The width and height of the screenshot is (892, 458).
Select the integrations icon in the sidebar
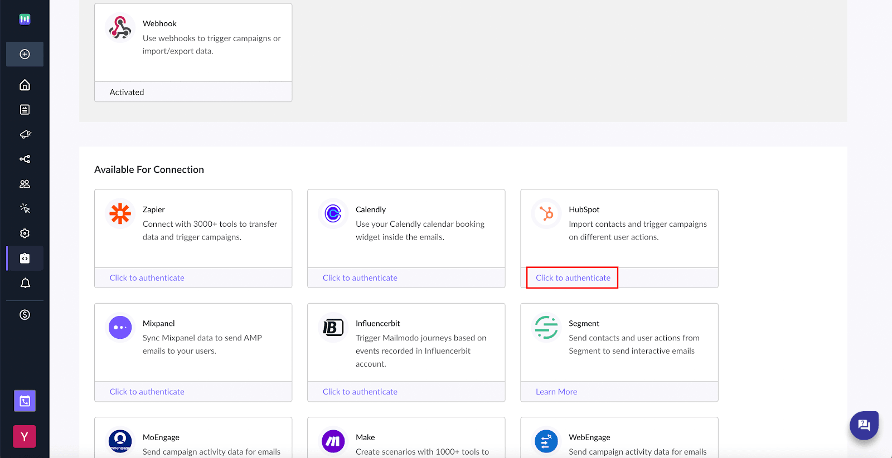tap(25, 259)
